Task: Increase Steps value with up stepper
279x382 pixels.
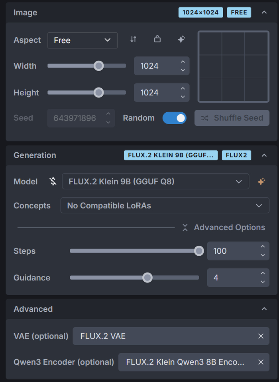Action: tap(263, 247)
